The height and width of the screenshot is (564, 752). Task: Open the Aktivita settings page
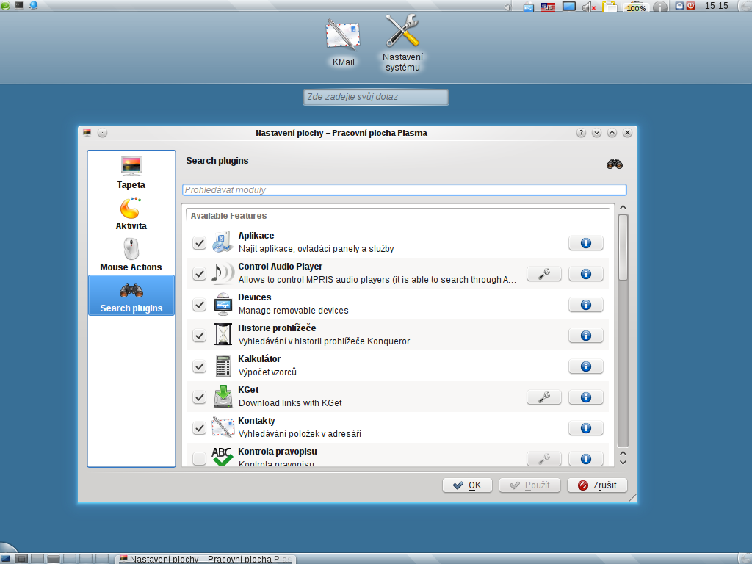pyautogui.click(x=131, y=214)
